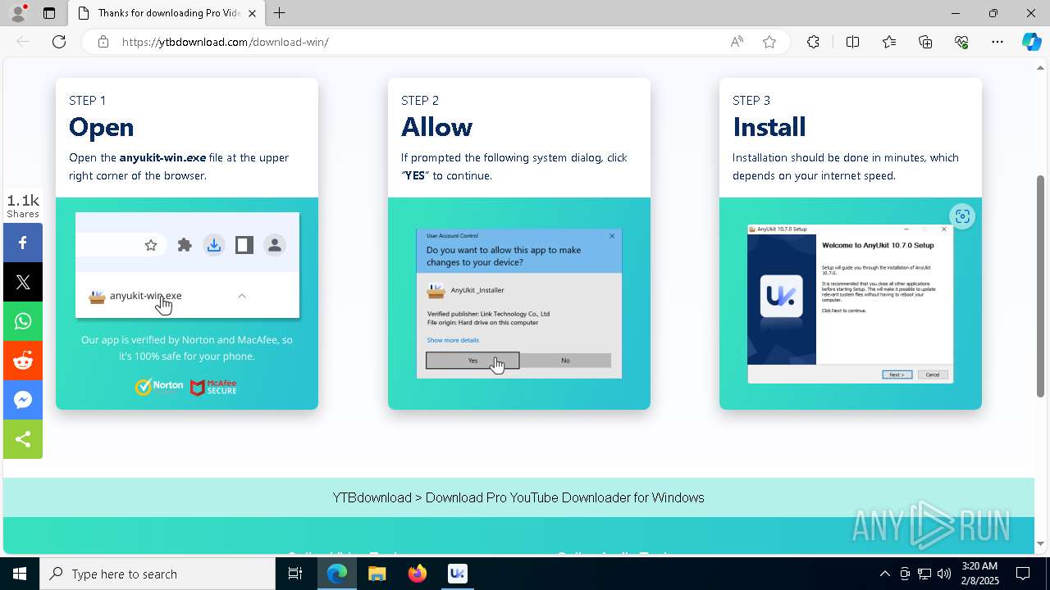The height and width of the screenshot is (590, 1050).
Task: Open Microsoft Edge from taskbar
Action: [337, 574]
